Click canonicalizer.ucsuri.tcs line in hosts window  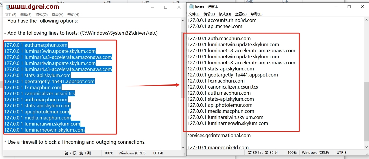click(223, 87)
